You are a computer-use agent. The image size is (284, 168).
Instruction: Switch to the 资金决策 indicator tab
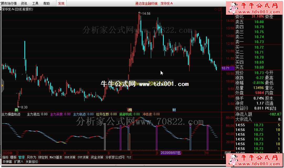97,157
